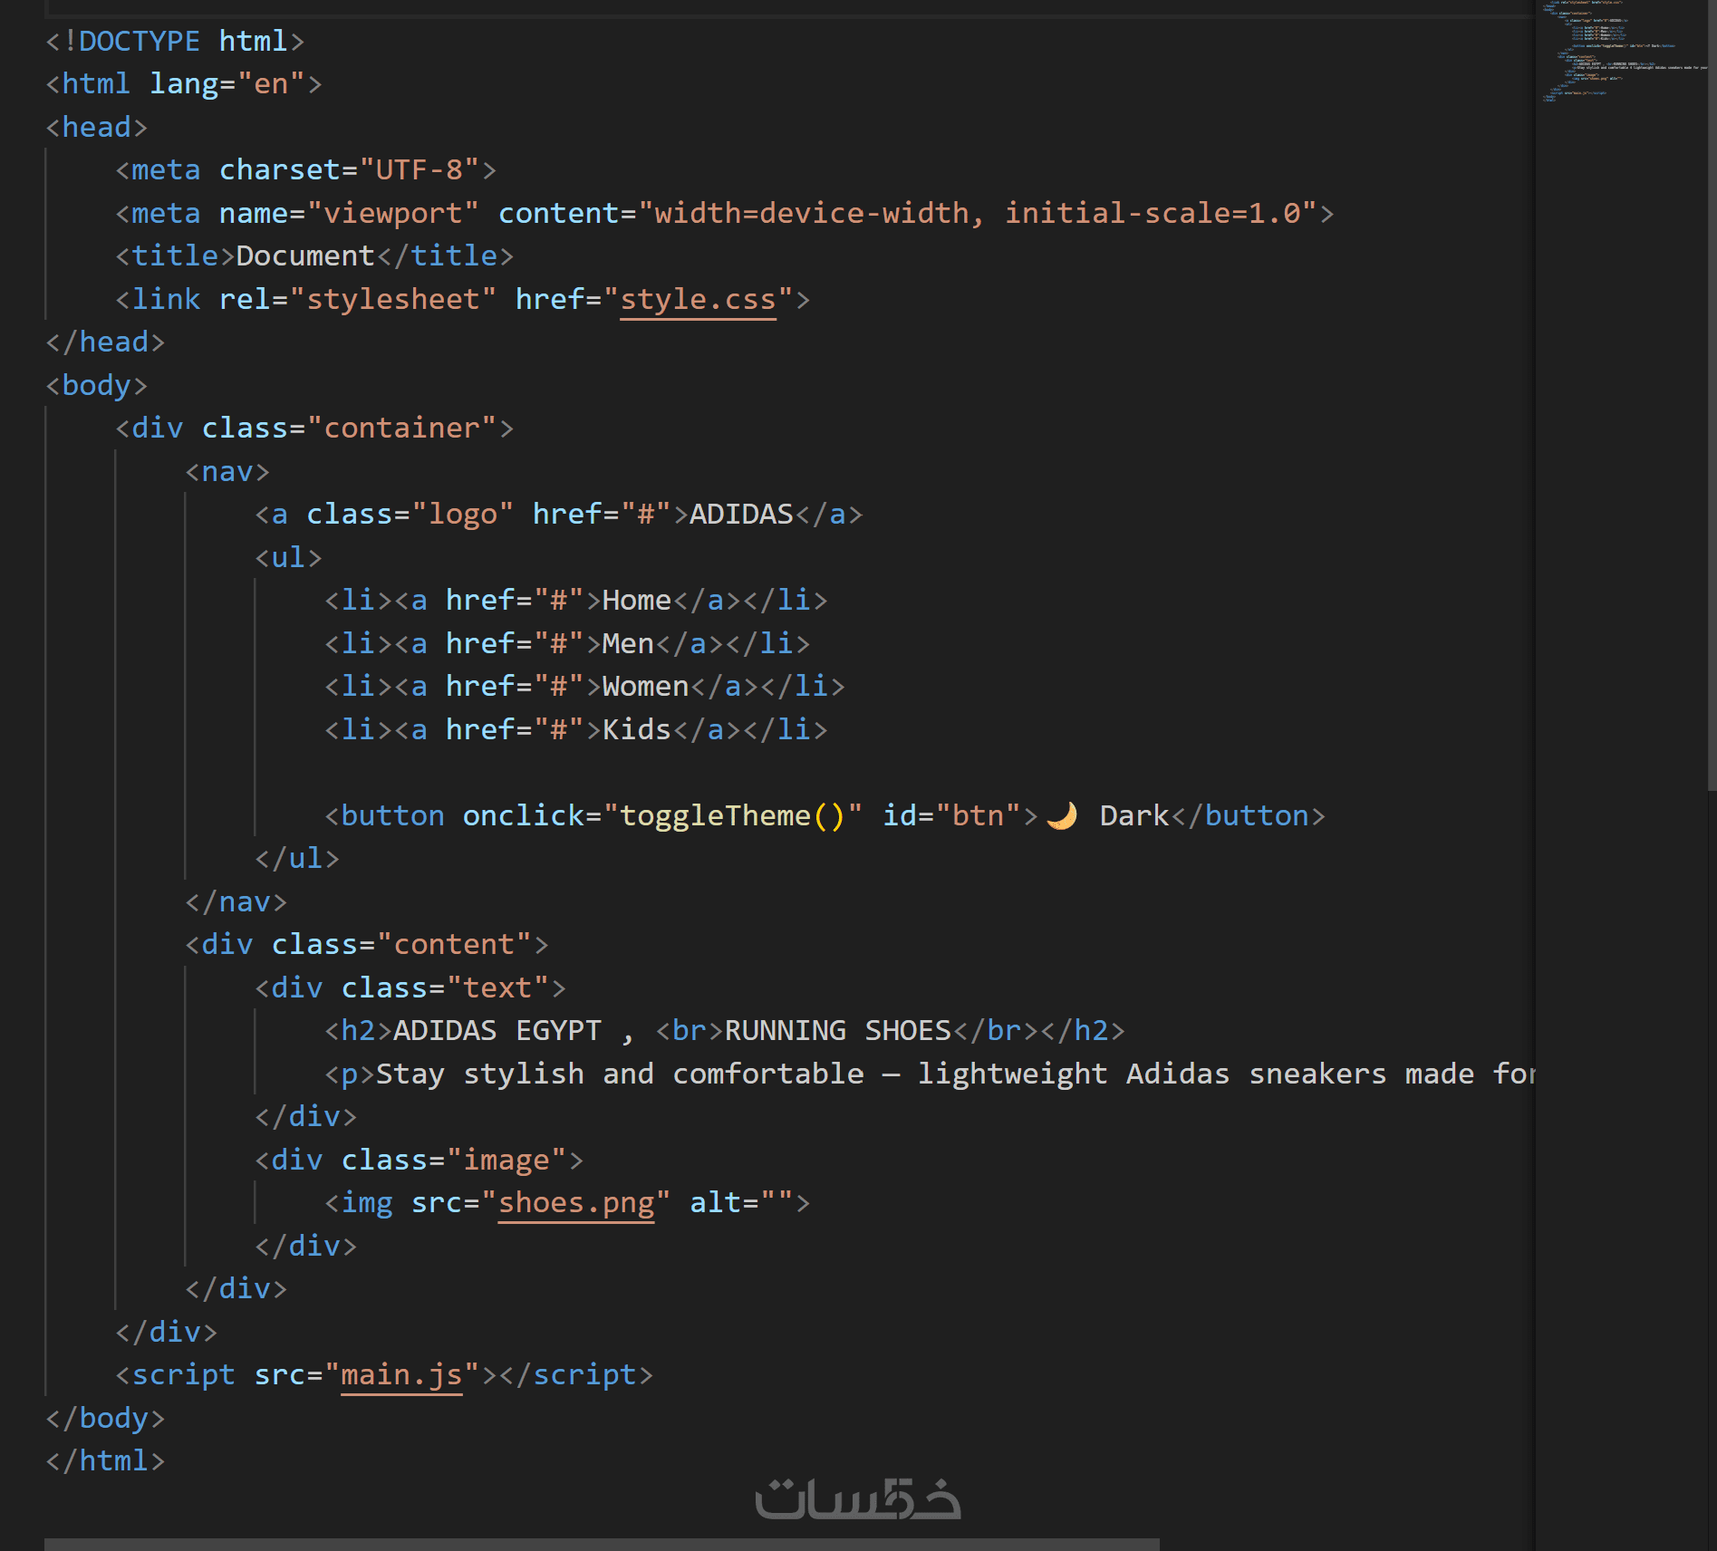The height and width of the screenshot is (1551, 1717).
Task: Click the "image" class value
Action: 506,1160
